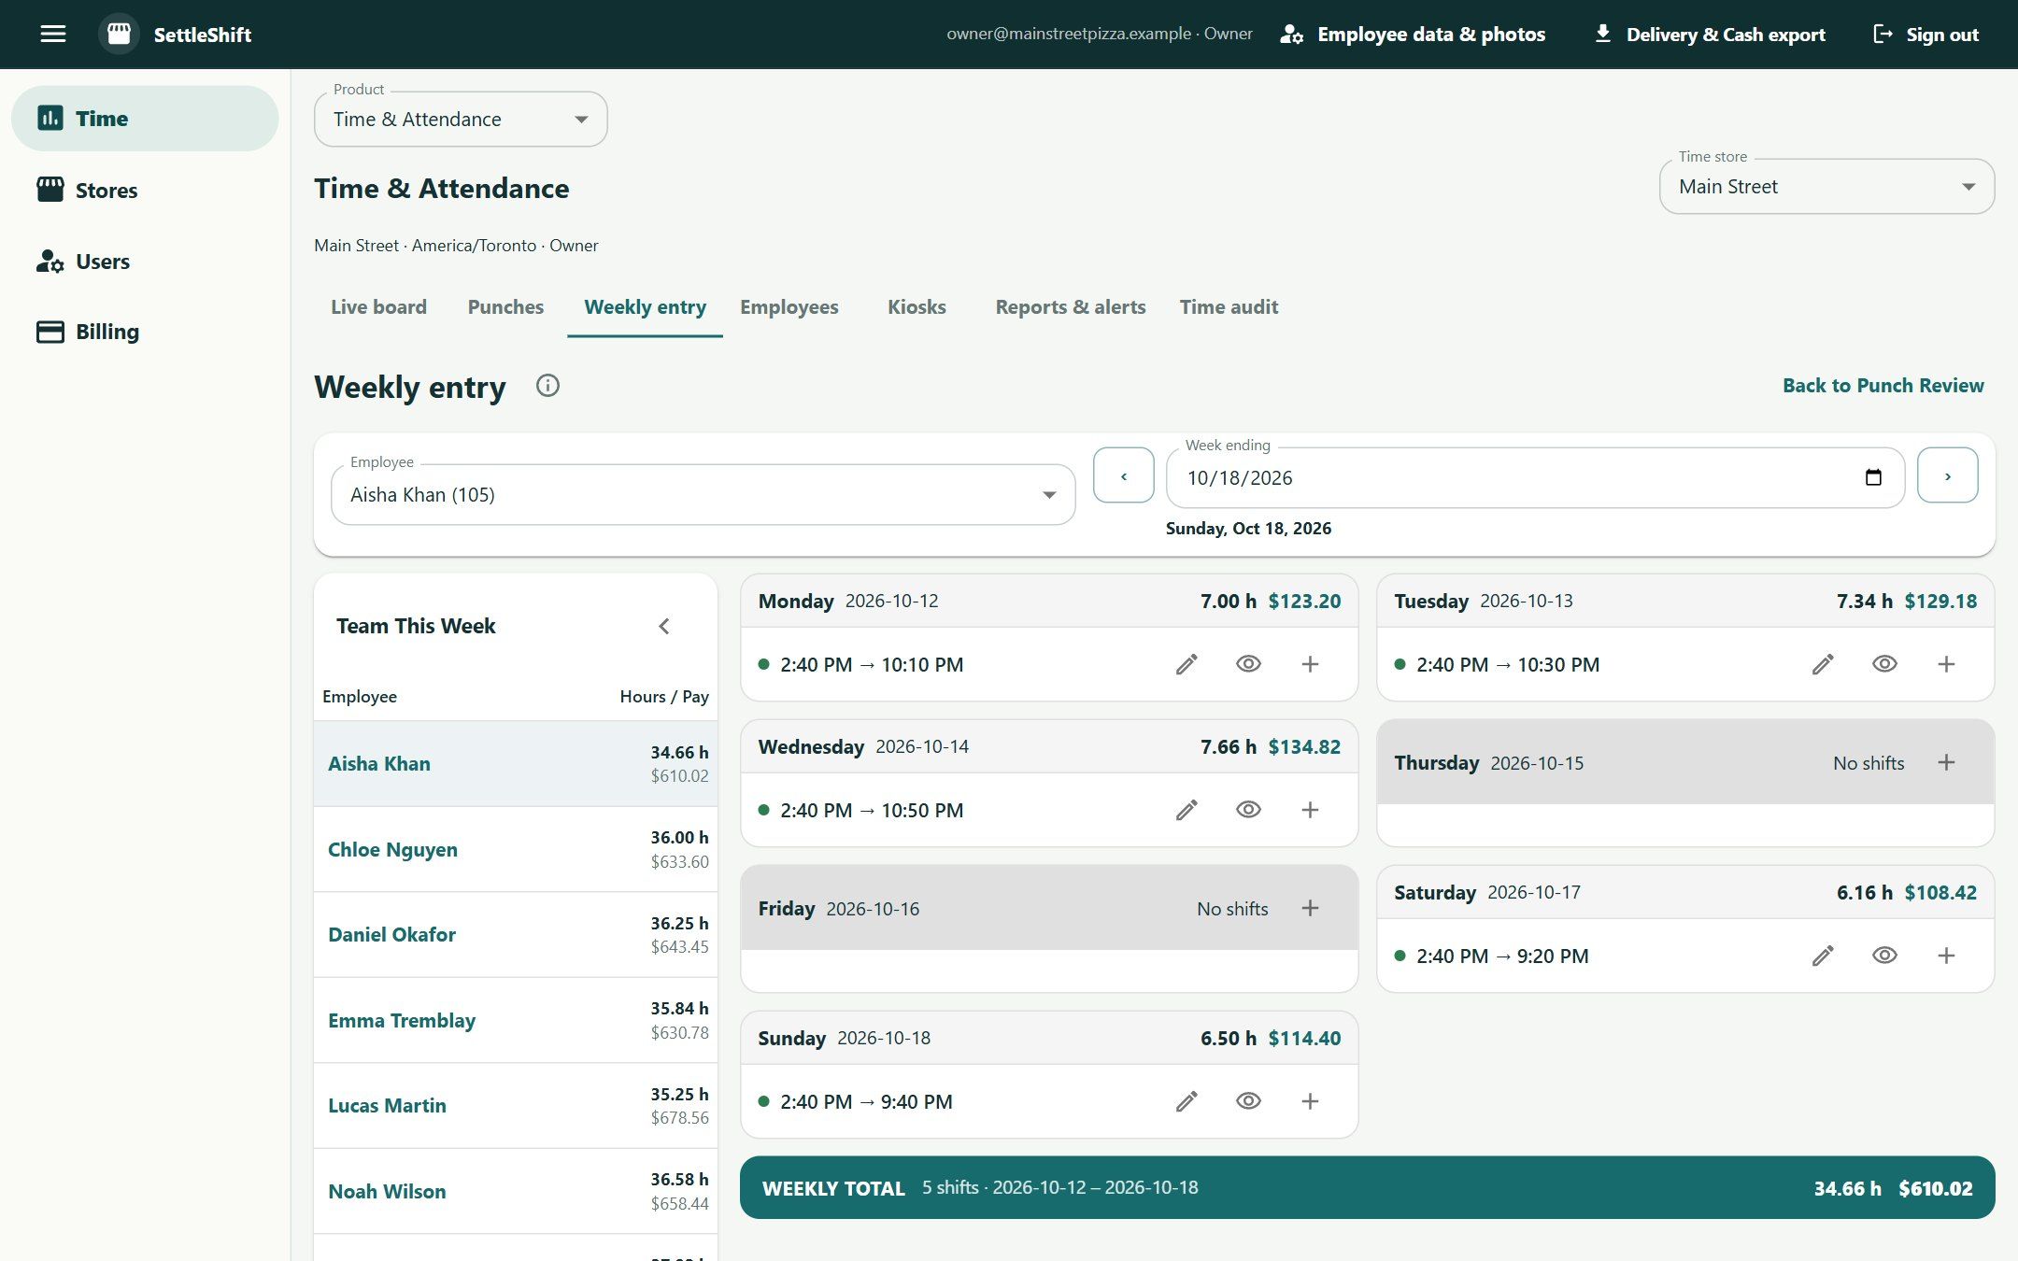Open the Employee selector dropdown
Viewport: 2018px width, 1261px height.
703,494
